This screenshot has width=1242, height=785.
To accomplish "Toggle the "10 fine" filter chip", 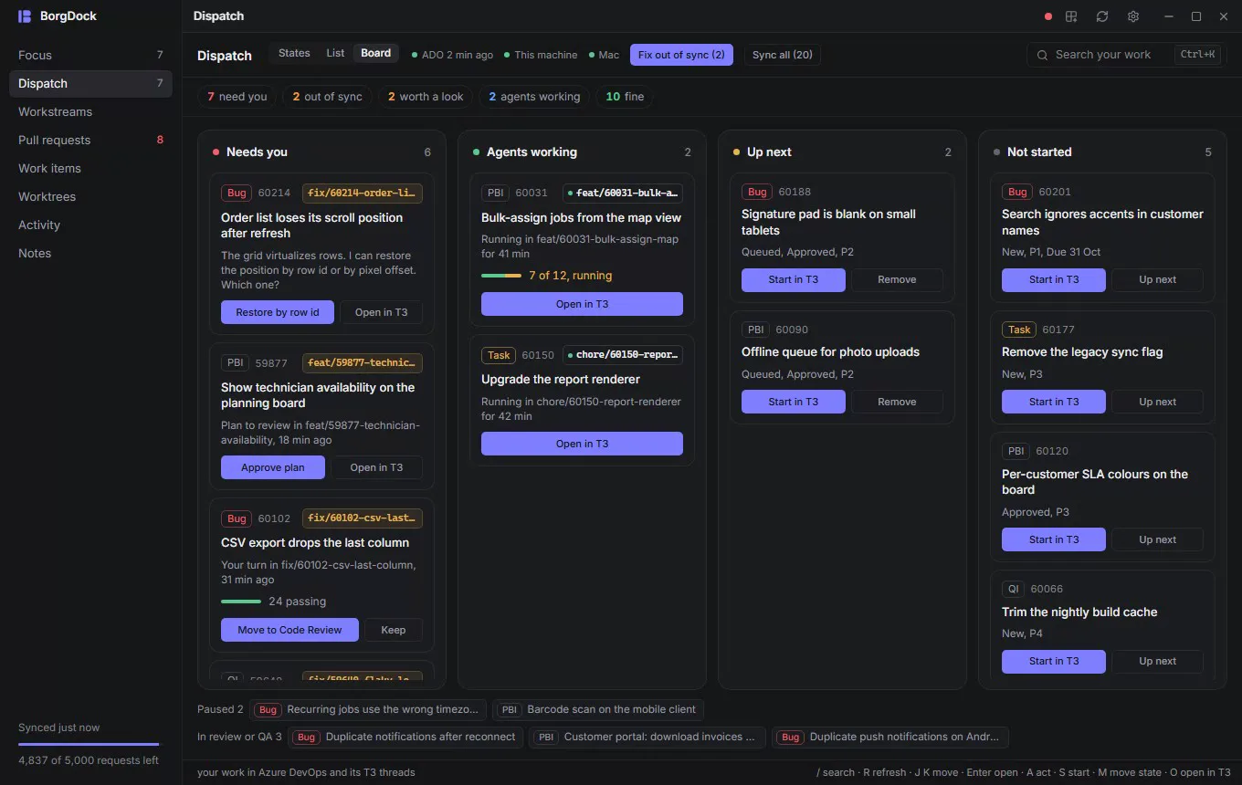I will click(625, 97).
